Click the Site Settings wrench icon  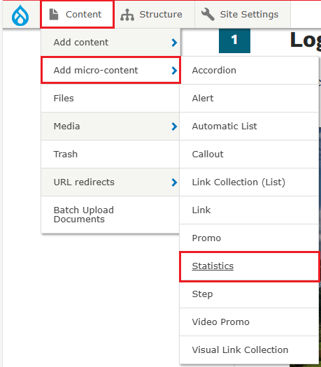click(x=208, y=14)
